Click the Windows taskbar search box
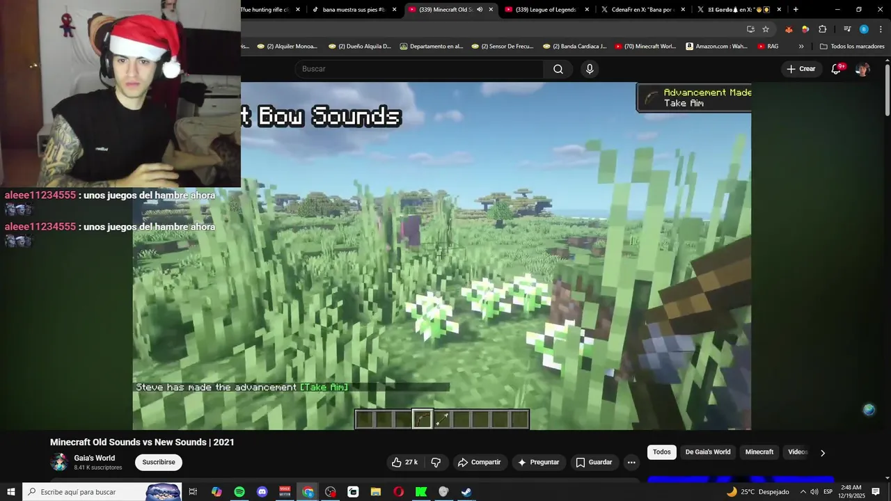The height and width of the screenshot is (501, 891). pos(102,492)
